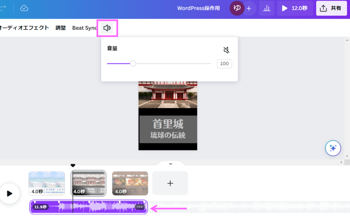Open the オーディオエフェクト tab

pos(24,28)
